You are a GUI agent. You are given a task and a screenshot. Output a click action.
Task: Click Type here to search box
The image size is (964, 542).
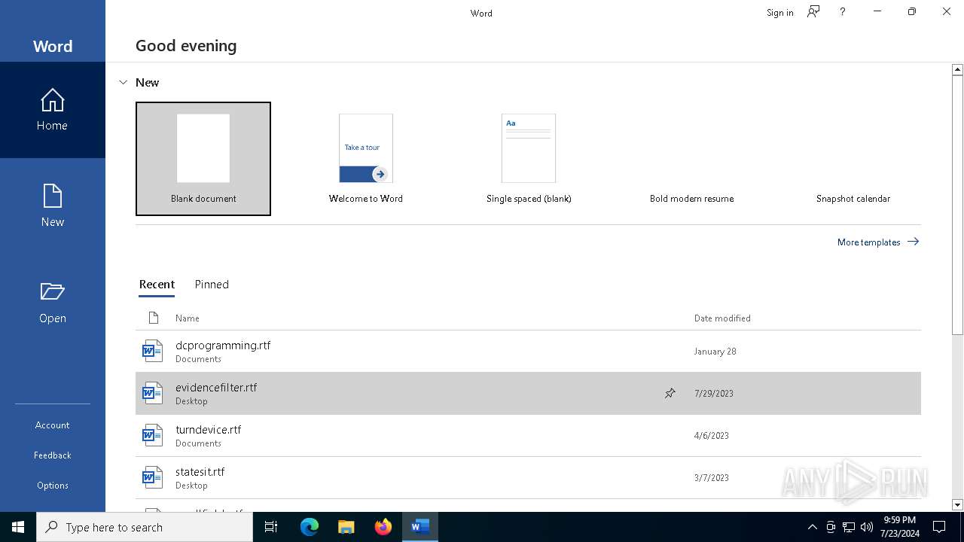pyautogui.click(x=145, y=527)
